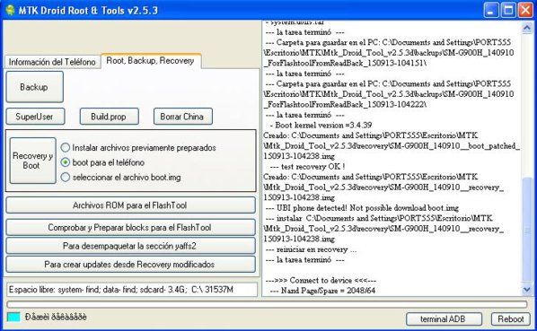The image size is (537, 331).
Task: Click the cyan status color indicator
Action: 13,317
